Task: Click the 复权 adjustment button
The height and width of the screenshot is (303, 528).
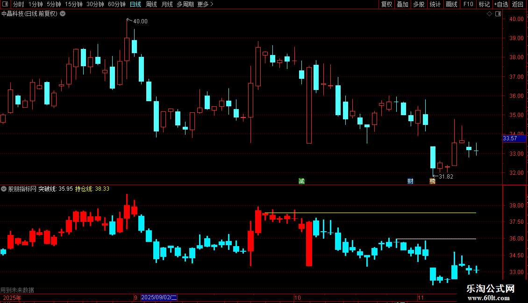Action: tap(386, 4)
